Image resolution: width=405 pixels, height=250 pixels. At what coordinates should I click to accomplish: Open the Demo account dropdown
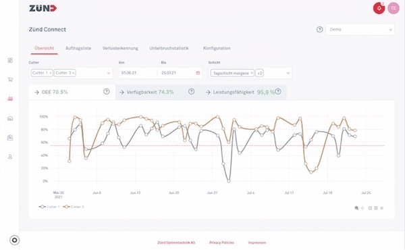360,30
